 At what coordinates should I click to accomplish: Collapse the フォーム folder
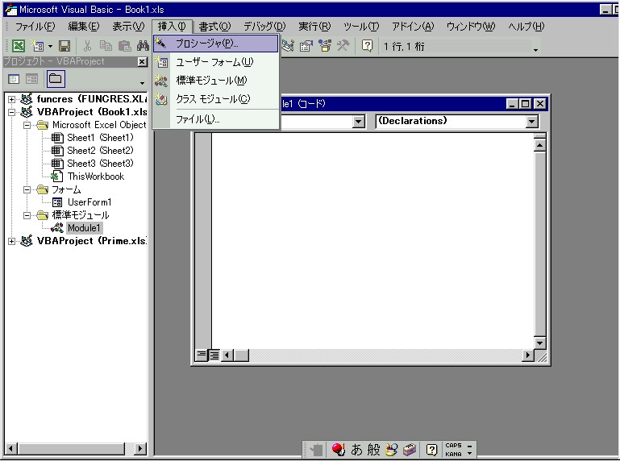27,189
